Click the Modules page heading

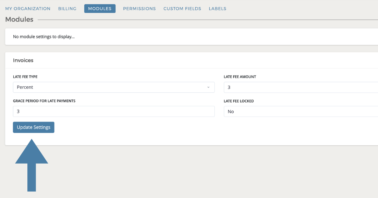tap(19, 20)
